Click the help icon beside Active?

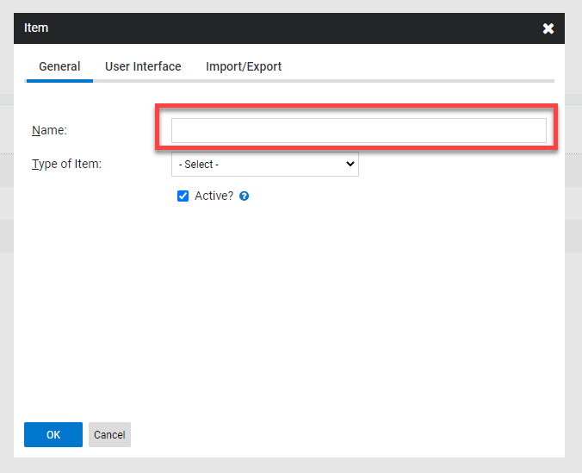(244, 196)
